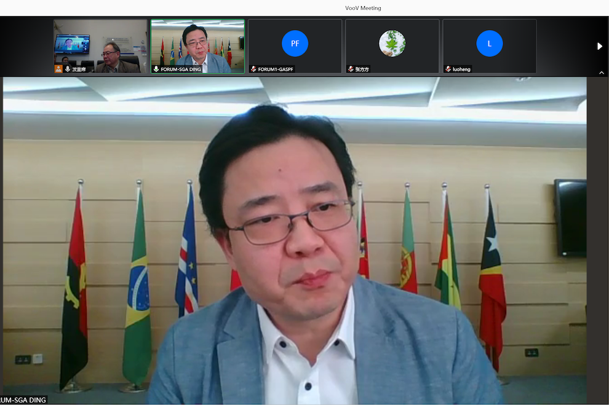Select the FORUM-SGA DING video thumbnail
The image size is (609, 405).
[x=197, y=43]
